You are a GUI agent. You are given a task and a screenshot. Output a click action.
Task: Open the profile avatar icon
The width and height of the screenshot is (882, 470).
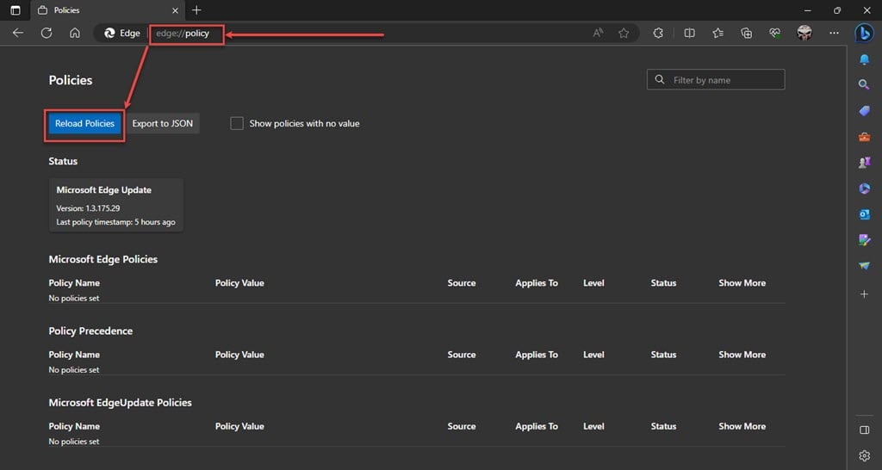pyautogui.click(x=804, y=34)
